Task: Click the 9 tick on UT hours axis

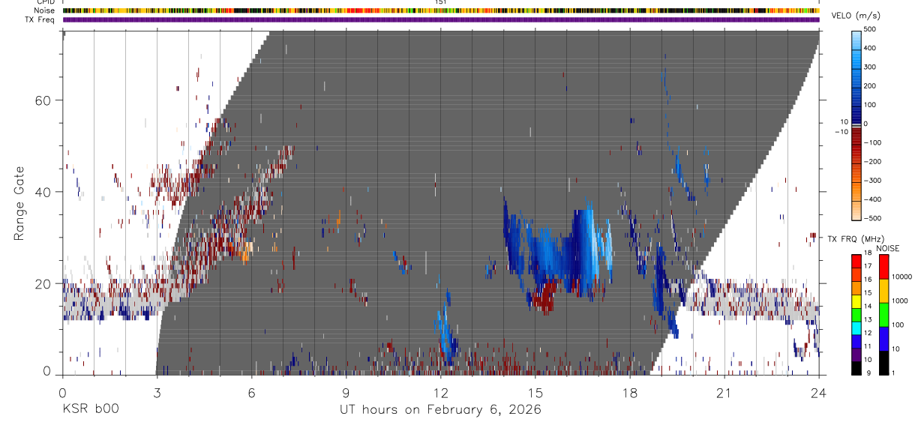Action: coord(346,392)
